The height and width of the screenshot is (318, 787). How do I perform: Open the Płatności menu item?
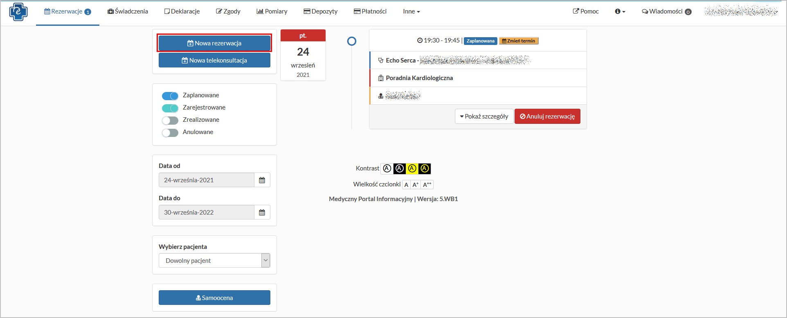370,11
